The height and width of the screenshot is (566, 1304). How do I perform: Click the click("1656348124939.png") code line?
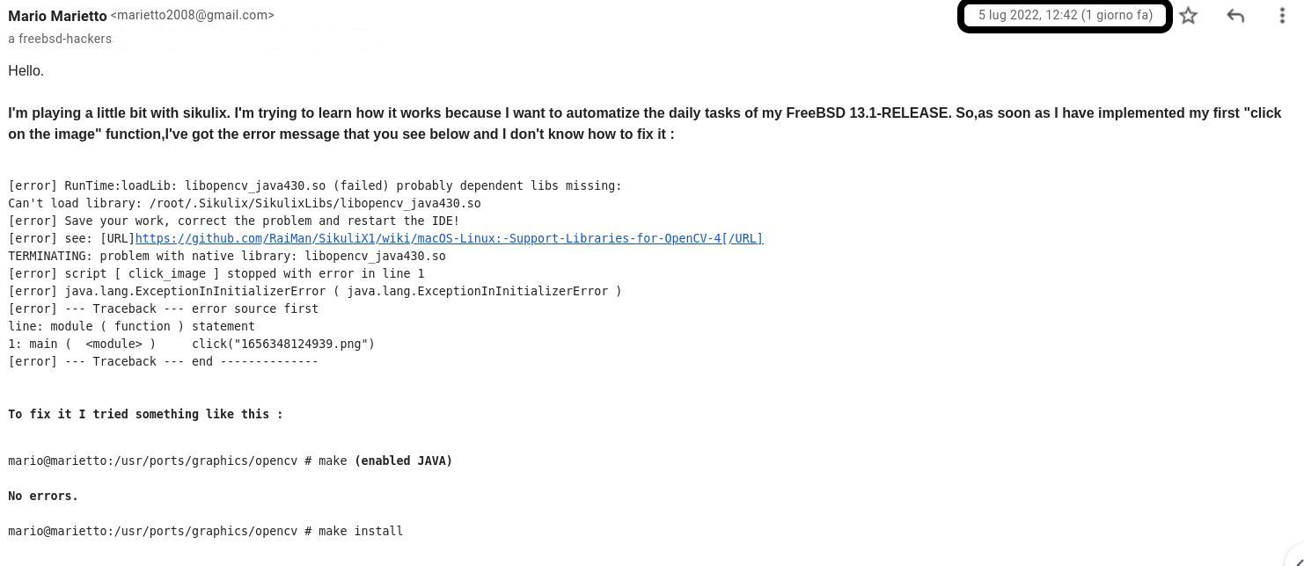pyautogui.click(x=283, y=344)
